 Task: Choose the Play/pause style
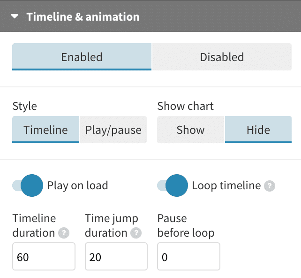coord(113,130)
